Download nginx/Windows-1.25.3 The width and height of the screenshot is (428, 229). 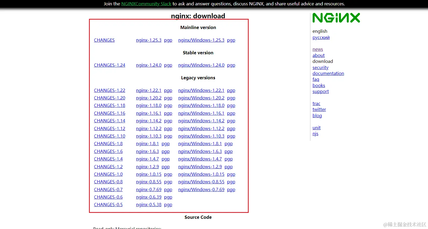click(x=201, y=40)
